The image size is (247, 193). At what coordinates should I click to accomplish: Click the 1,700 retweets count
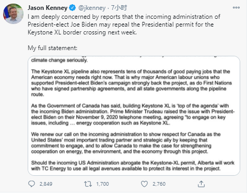coord(102,184)
